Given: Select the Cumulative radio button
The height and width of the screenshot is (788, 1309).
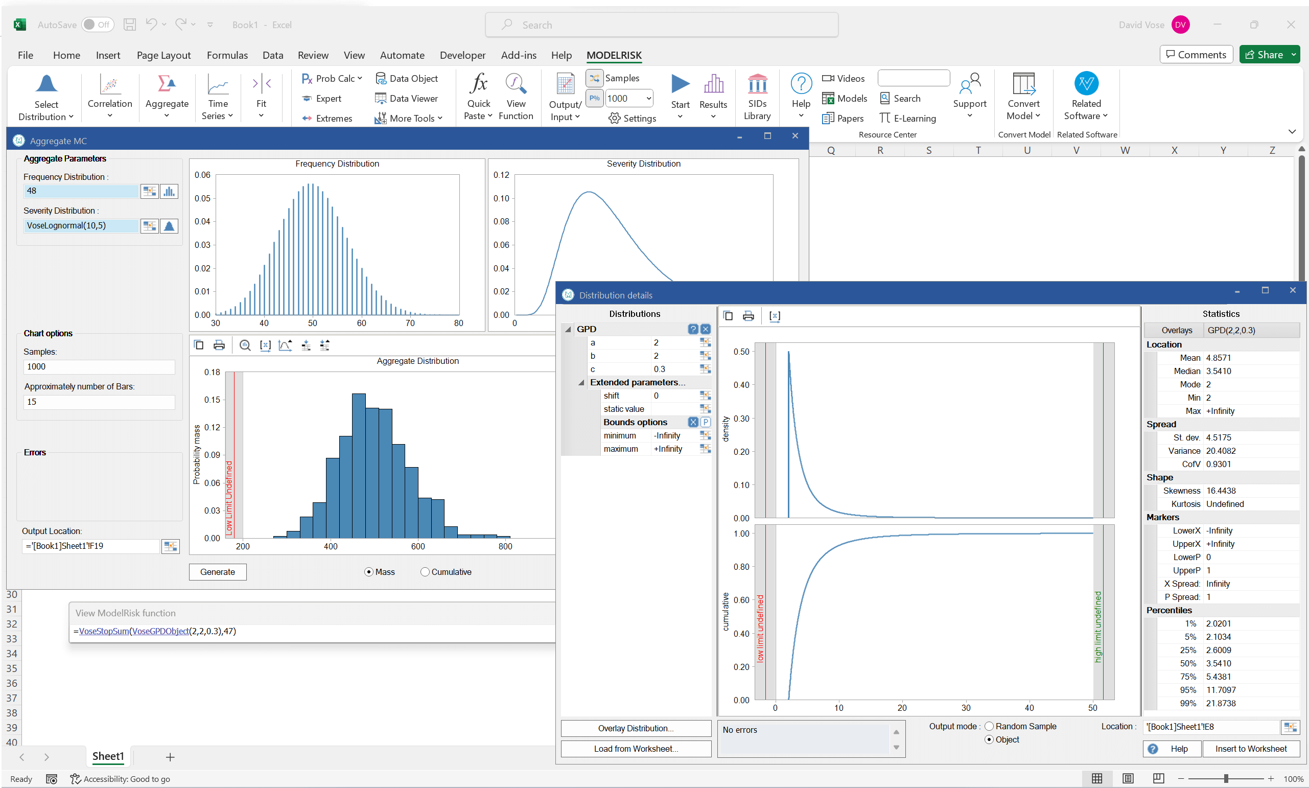Looking at the screenshot, I should 425,571.
